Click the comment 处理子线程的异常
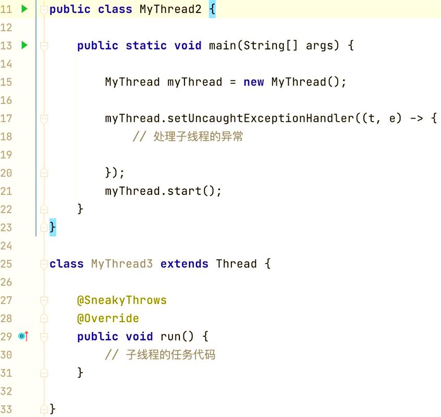Screen dimensions: 441x417 pos(188,137)
